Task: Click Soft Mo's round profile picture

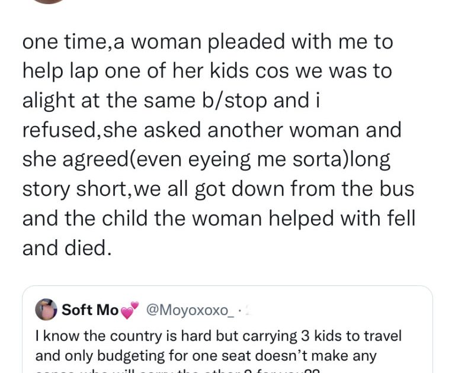Action: click(46, 310)
